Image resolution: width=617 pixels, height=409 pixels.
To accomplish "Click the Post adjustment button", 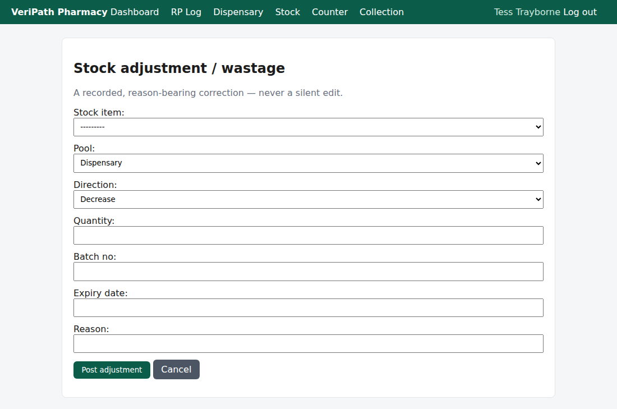I will [112, 370].
